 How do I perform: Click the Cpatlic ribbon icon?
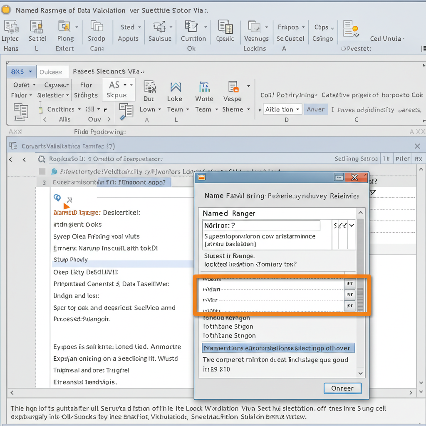click(225, 27)
